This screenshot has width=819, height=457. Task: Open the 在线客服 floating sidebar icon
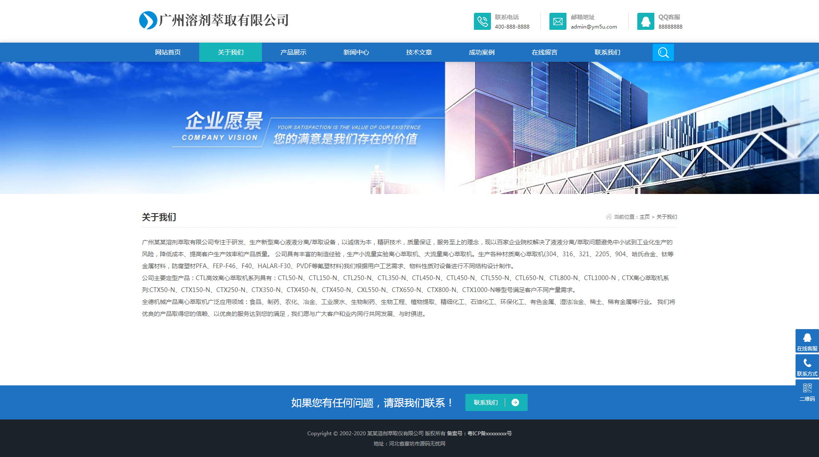[807, 341]
